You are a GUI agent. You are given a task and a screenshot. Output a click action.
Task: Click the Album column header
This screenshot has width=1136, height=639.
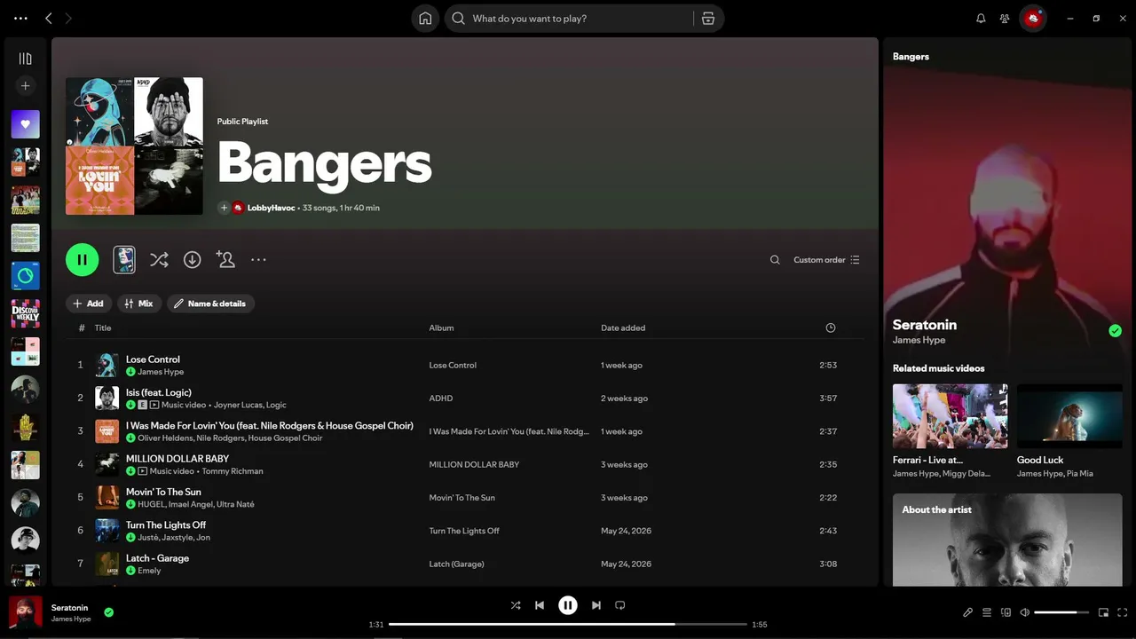[x=441, y=328]
